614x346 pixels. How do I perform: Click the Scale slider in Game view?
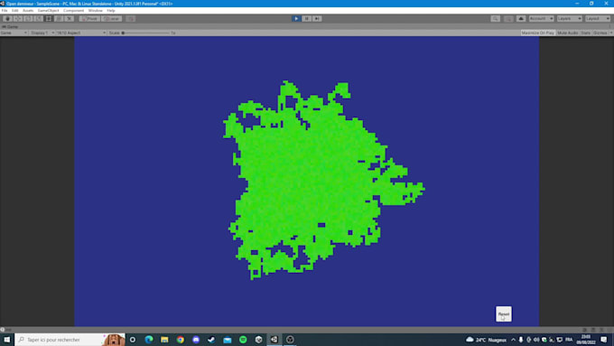point(145,33)
